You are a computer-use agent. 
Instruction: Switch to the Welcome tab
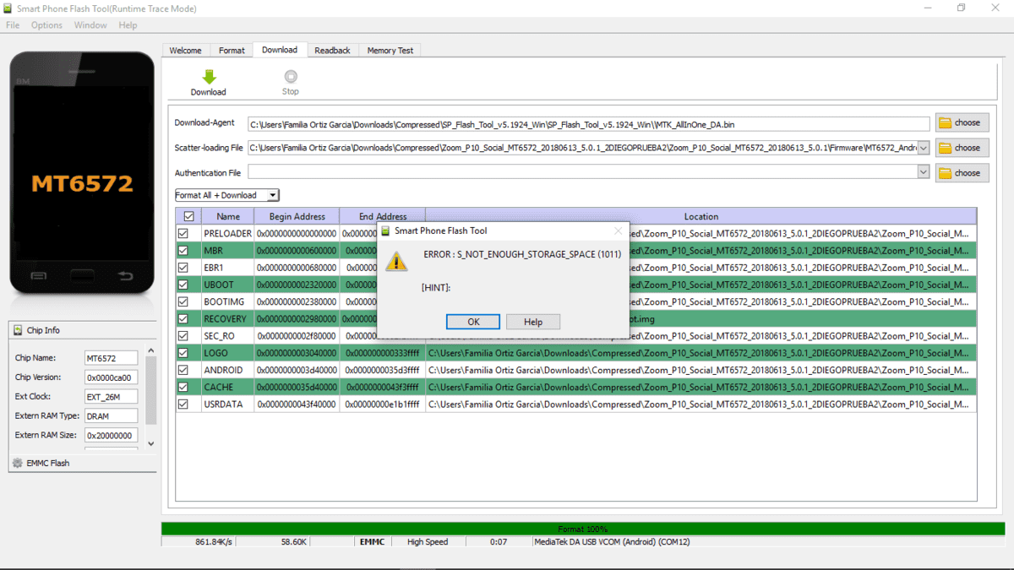(185, 51)
